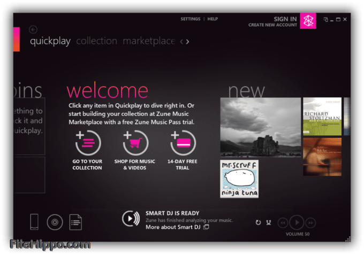Click the back arrow circle icon
Viewport: 364px width, 255px height.
coord(33,29)
